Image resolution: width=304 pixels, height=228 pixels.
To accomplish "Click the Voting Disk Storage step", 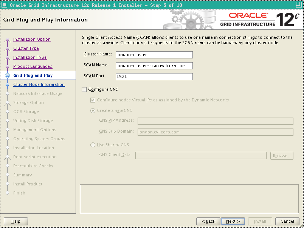I will point(33,121).
